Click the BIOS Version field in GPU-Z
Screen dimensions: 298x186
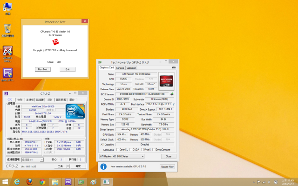coord(142,94)
